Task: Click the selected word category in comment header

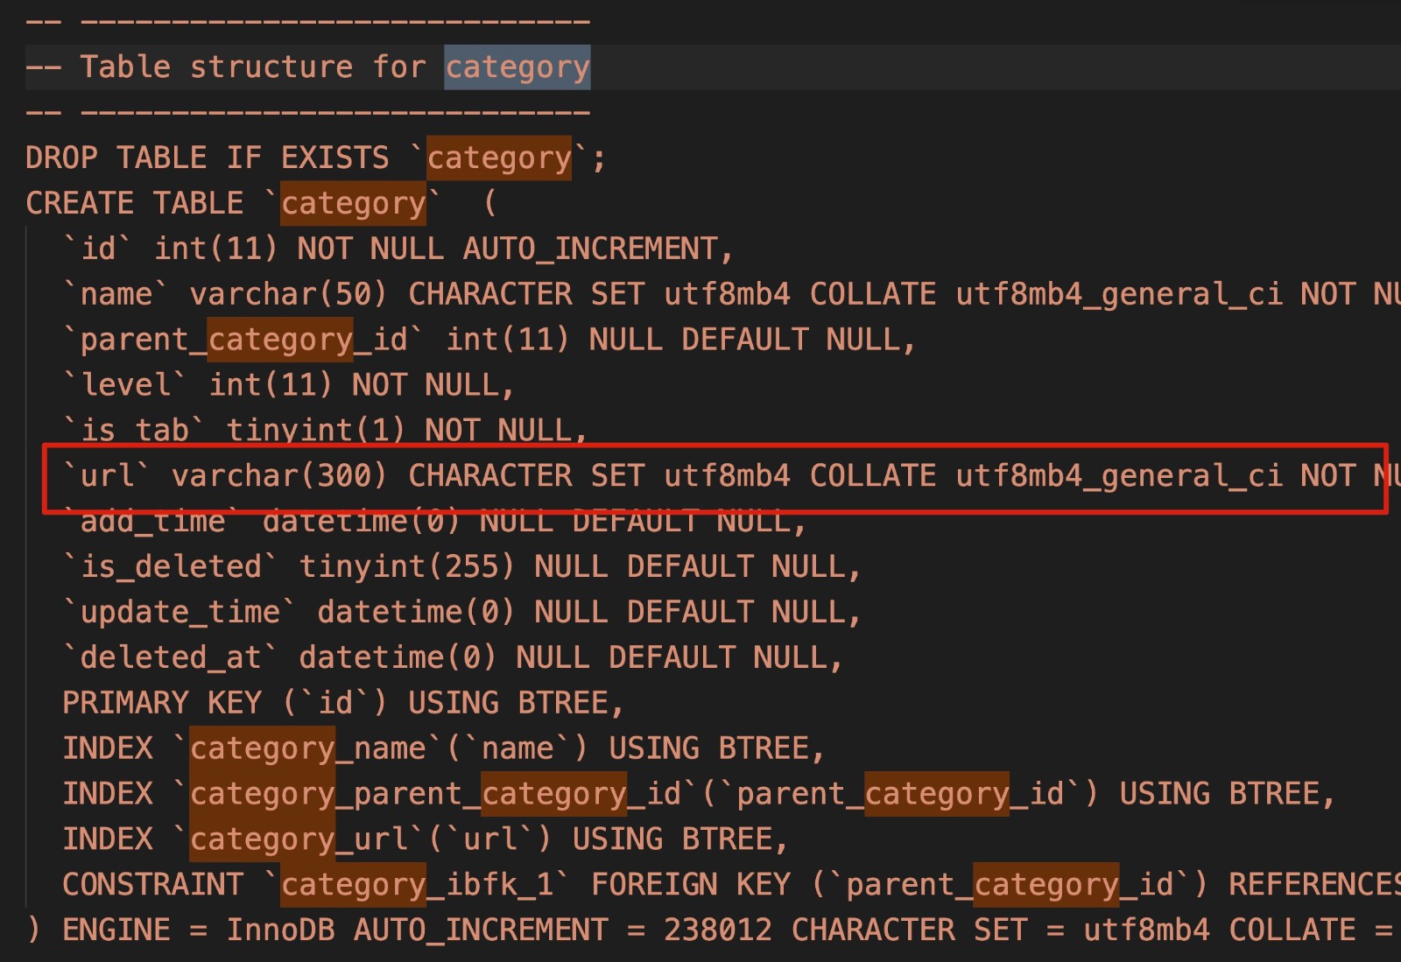Action: click(517, 67)
